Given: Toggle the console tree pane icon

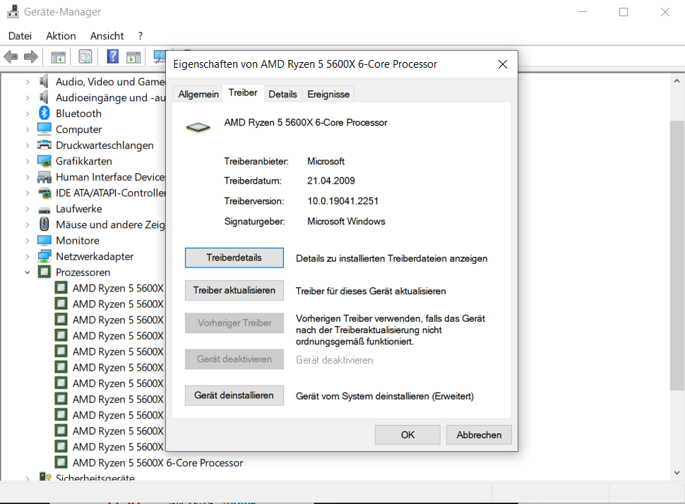Looking at the screenshot, I should [x=58, y=56].
